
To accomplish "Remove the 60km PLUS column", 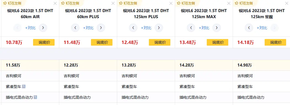I will [x=113, y=3].
